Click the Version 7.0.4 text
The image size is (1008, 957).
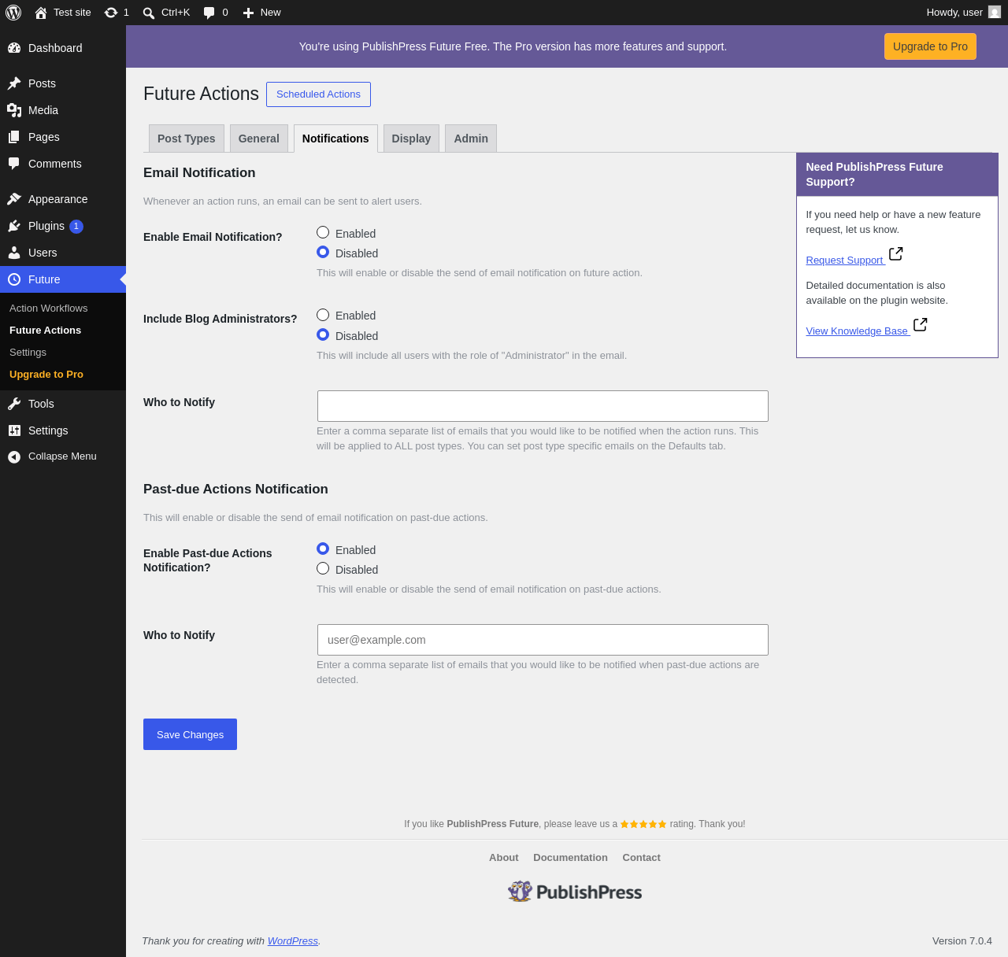962,941
